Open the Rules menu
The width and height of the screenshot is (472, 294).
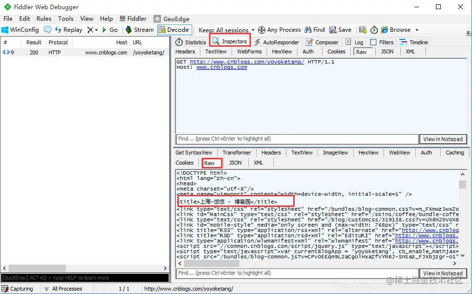point(44,19)
